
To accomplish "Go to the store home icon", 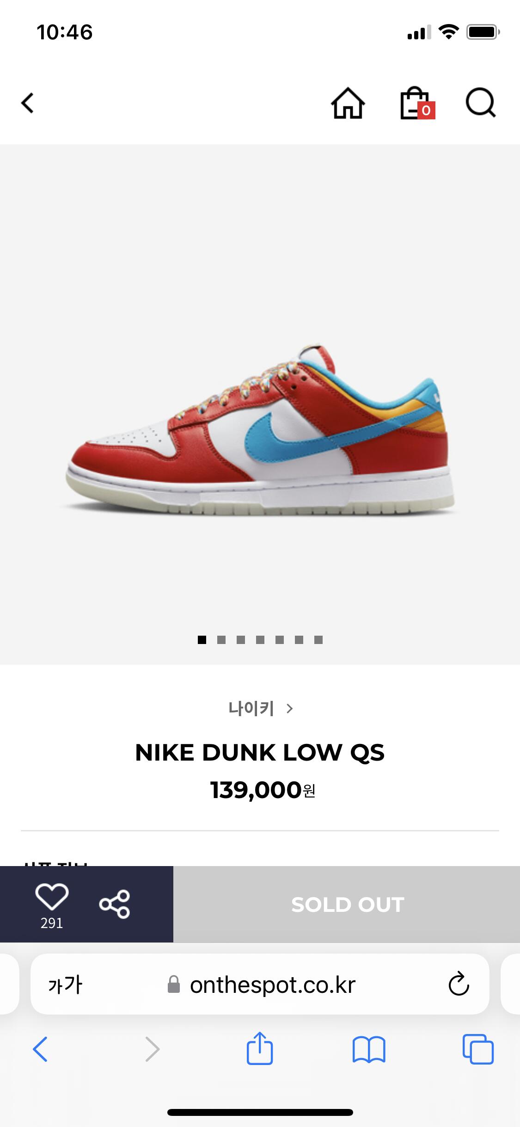I will tap(348, 103).
